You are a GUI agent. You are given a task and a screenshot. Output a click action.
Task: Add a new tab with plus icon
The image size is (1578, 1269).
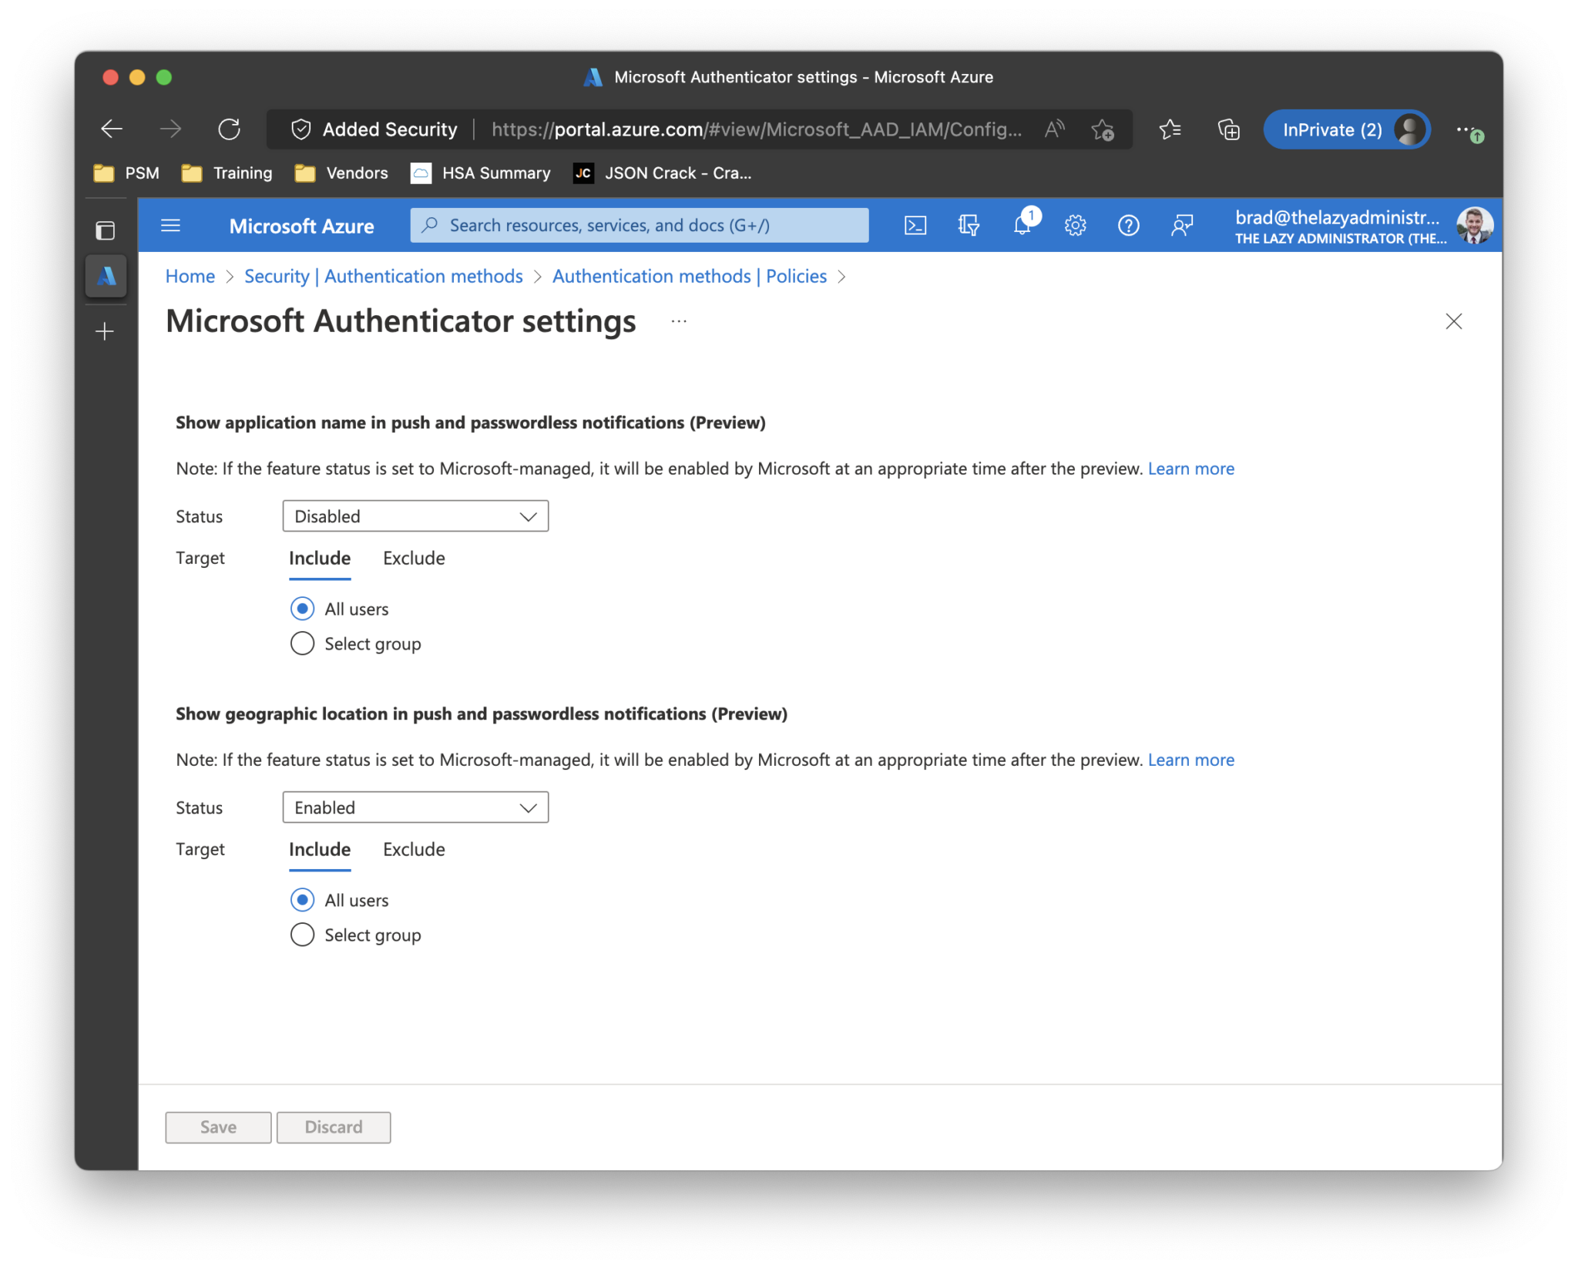coord(105,331)
